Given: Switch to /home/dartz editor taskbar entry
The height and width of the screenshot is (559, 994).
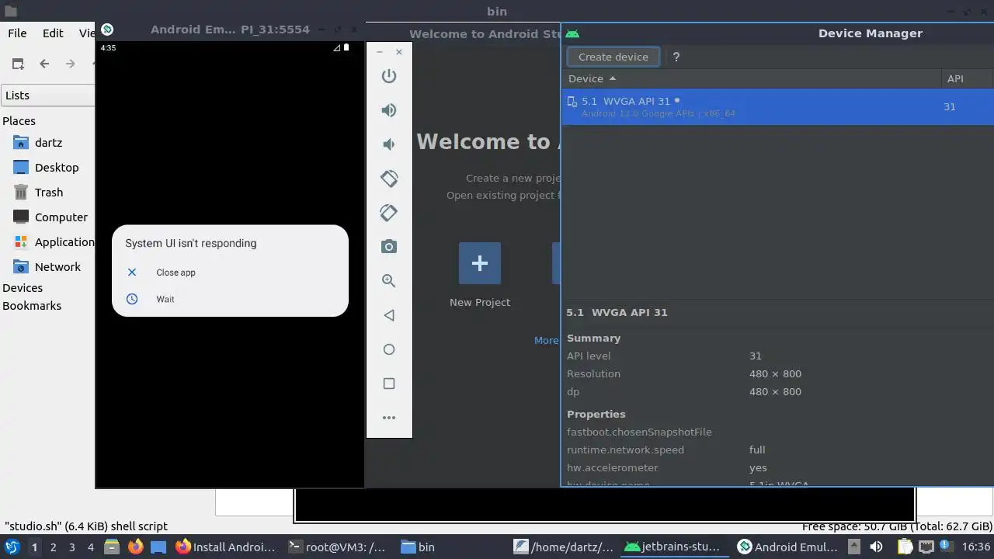Looking at the screenshot, I should click(x=564, y=547).
